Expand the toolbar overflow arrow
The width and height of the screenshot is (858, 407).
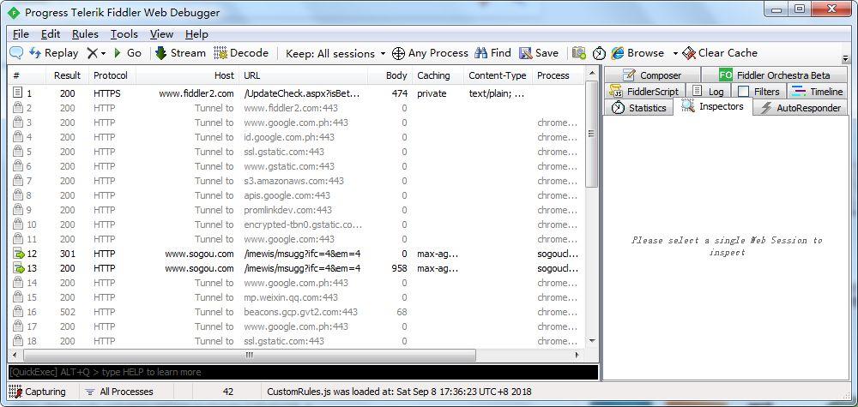click(846, 57)
